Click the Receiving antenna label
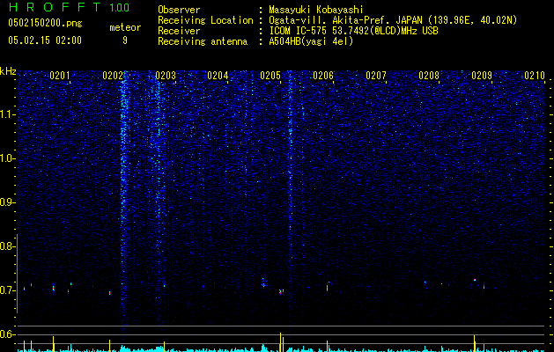Image resolution: width=554 pixels, height=352 pixels. 203,41
